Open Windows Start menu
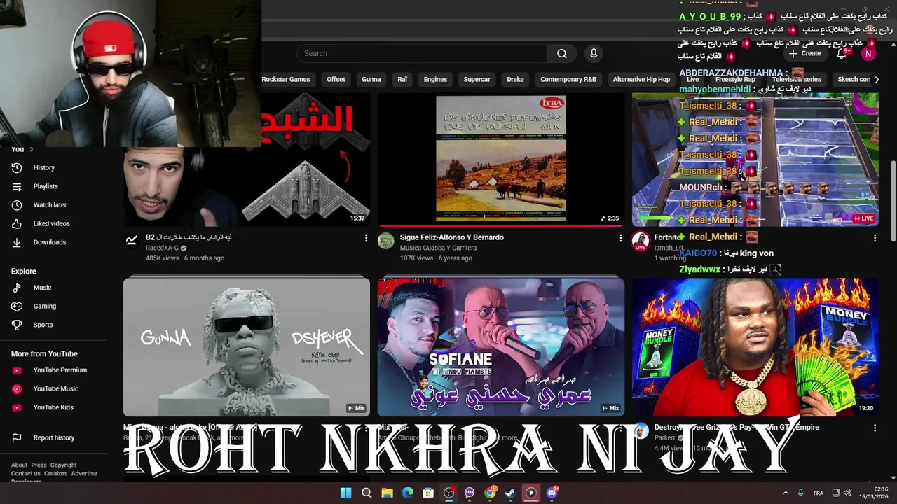This screenshot has width=897, height=504. (x=346, y=493)
